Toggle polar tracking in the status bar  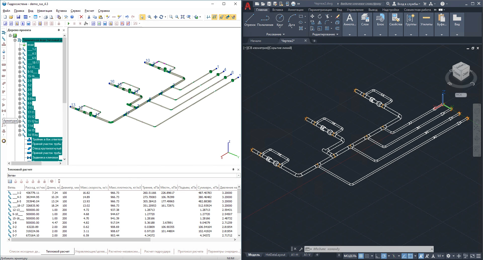[x=384, y=256]
